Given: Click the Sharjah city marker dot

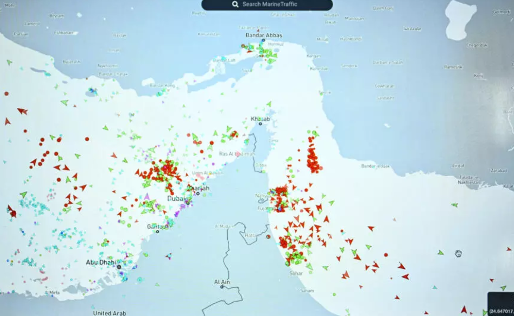Looking at the screenshot, I should click(x=198, y=193).
